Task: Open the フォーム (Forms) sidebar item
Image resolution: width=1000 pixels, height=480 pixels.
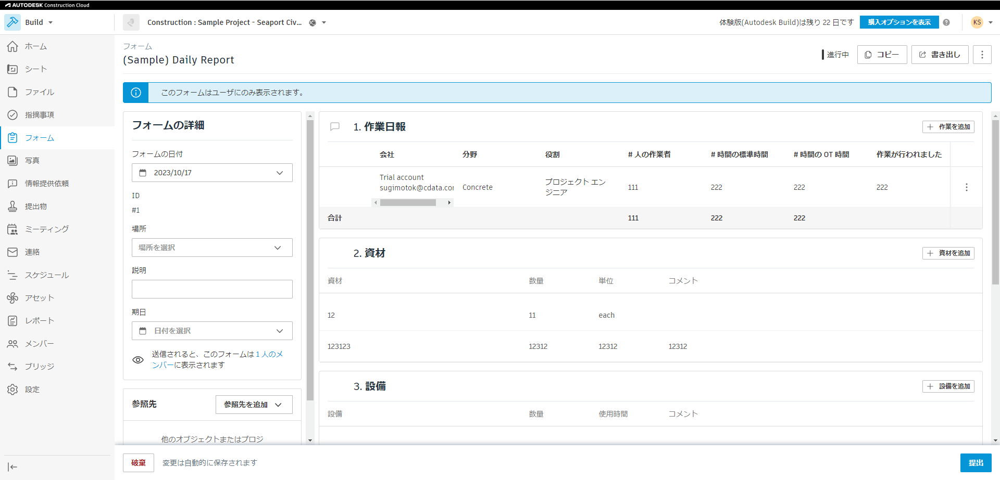Action: click(x=57, y=138)
